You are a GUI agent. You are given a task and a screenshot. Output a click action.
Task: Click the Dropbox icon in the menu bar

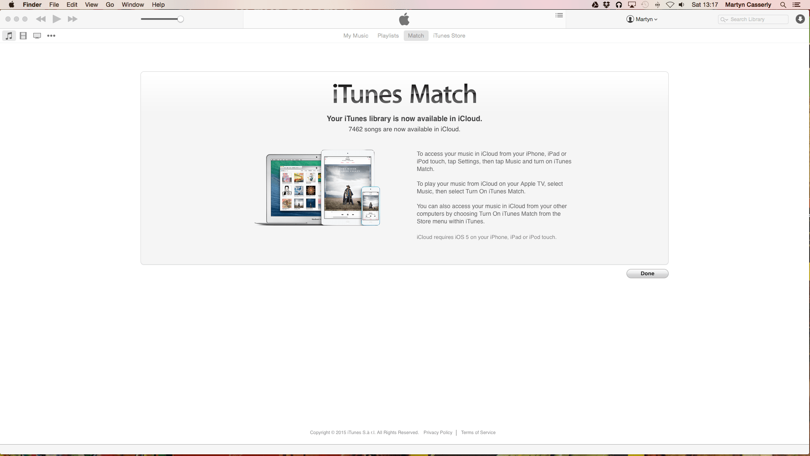pos(607,5)
